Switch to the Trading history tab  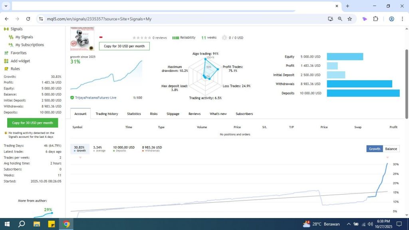tap(107, 114)
